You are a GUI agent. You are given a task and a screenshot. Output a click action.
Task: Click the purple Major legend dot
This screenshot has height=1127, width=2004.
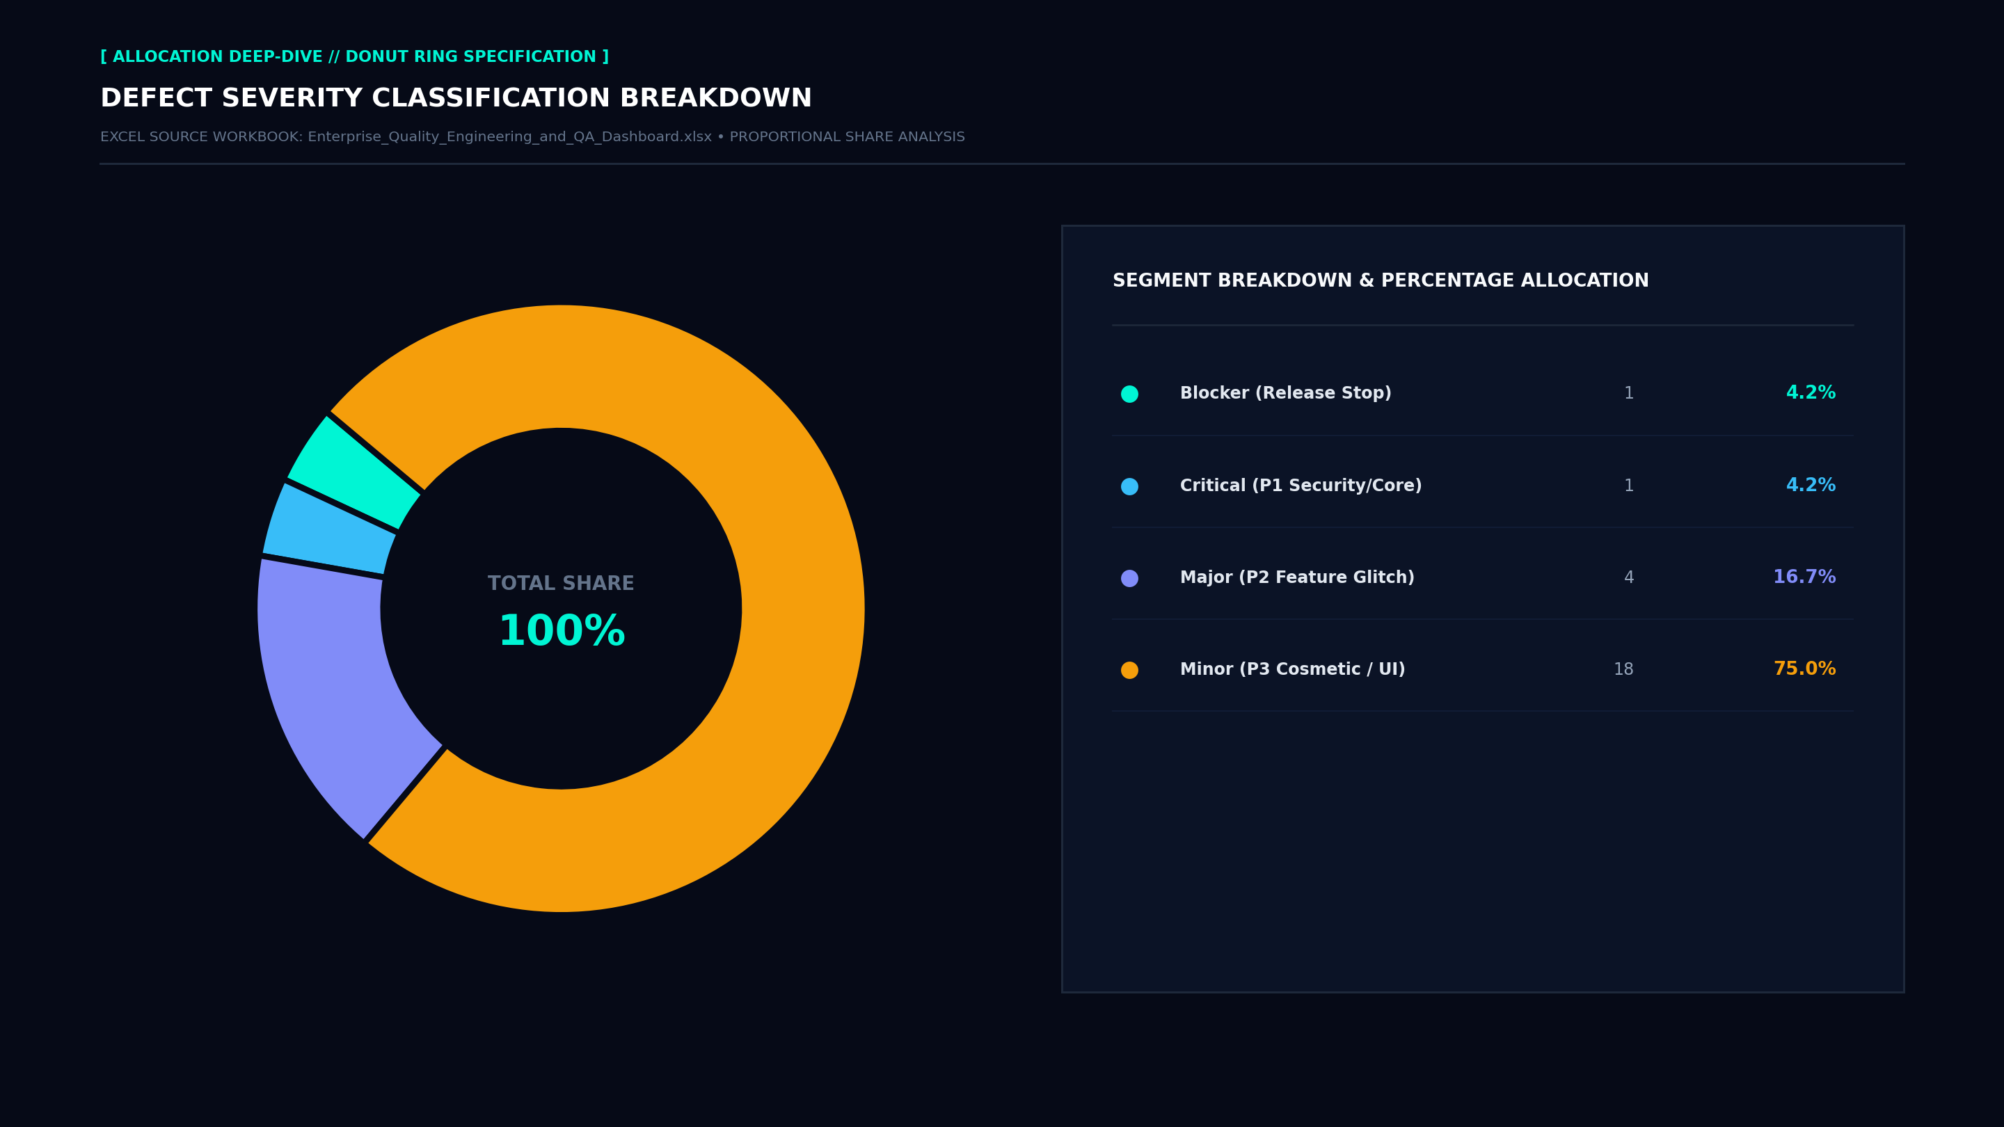(x=1129, y=578)
